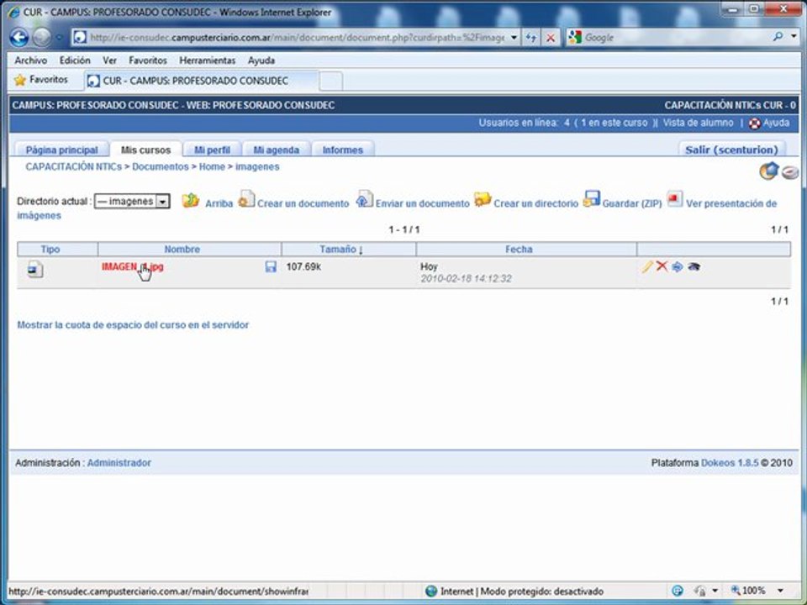807x605 pixels.
Task: Switch to Informes tab
Action: pyautogui.click(x=342, y=150)
